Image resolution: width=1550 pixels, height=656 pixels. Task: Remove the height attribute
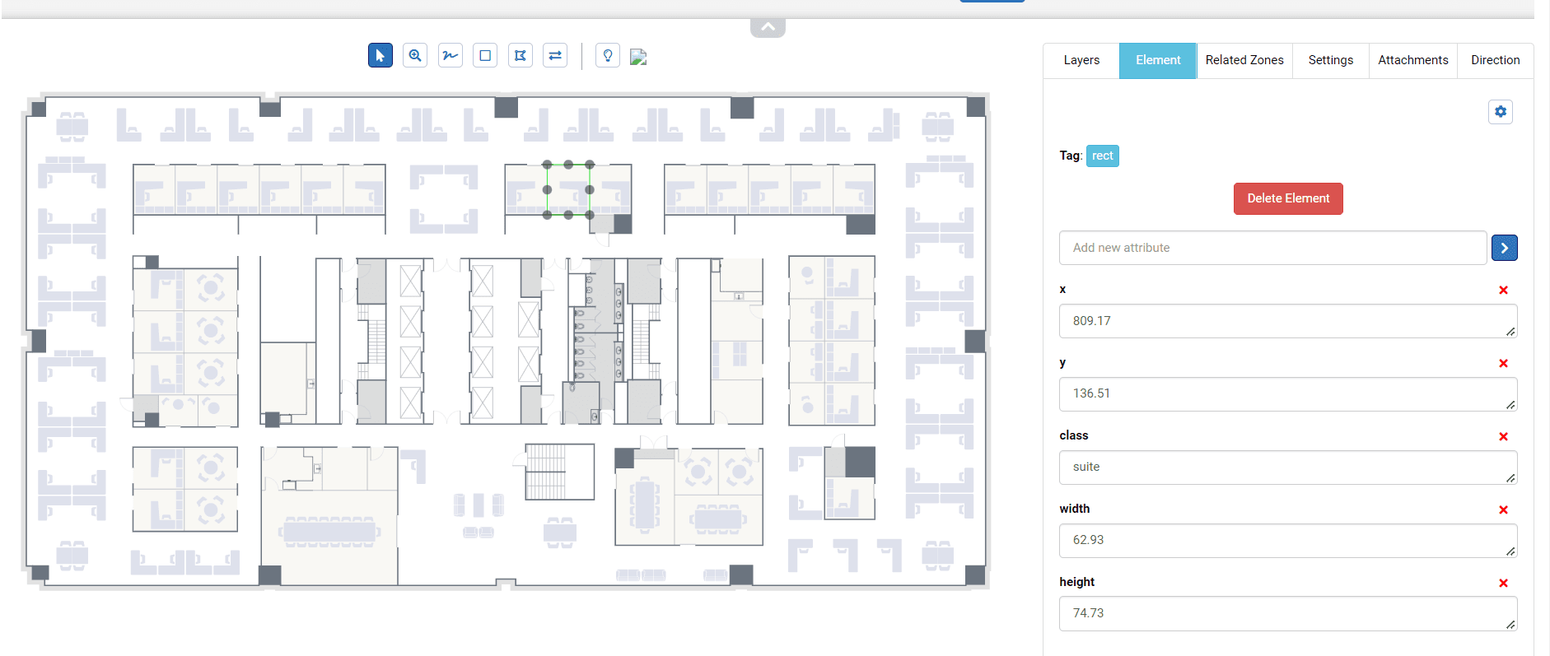tap(1503, 583)
